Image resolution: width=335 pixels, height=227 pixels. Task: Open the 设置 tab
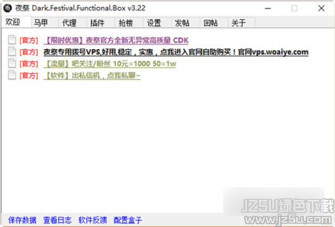(157, 23)
